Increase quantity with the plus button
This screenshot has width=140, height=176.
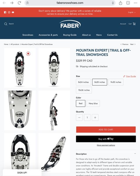coord(95,118)
